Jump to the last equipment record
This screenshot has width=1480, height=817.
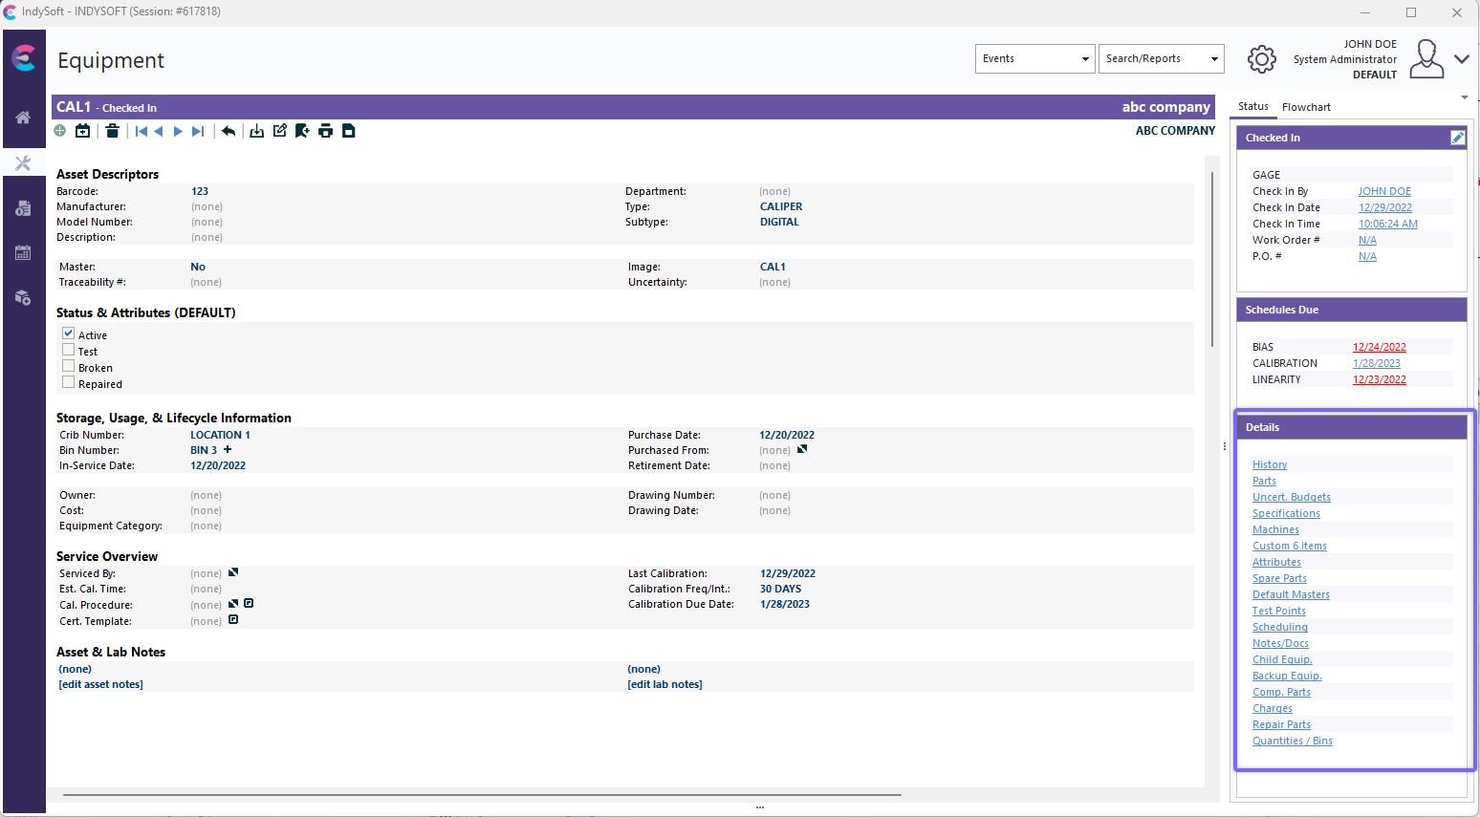[198, 131]
